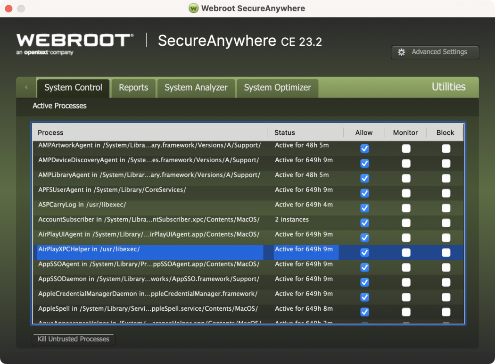The image size is (495, 364).
Task: Close the Webroot SecureAnywhere window
Action: click(x=9, y=8)
